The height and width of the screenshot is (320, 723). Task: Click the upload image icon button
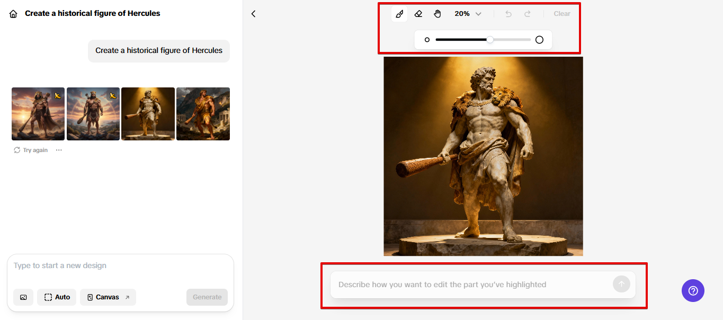click(x=23, y=297)
